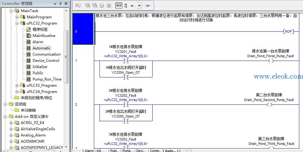
Task: Select the MainProgram program icon
Action: [23, 17]
